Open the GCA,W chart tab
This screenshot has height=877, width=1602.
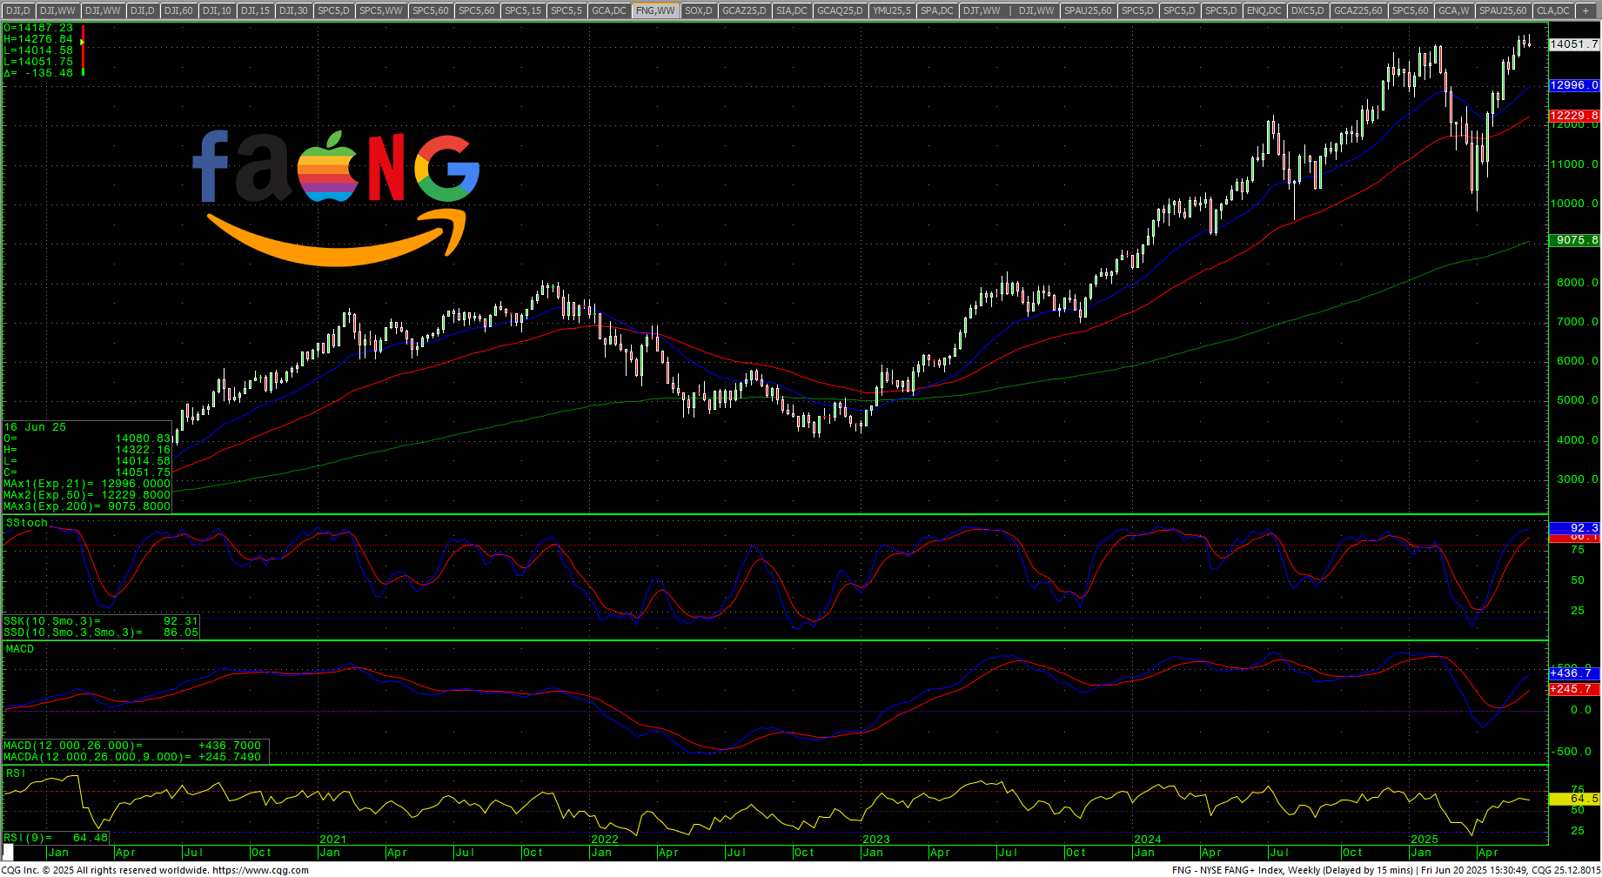pos(1453,10)
